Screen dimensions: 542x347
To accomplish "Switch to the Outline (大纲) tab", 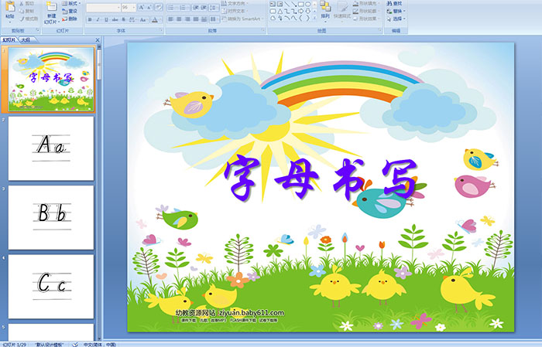I will coord(26,39).
